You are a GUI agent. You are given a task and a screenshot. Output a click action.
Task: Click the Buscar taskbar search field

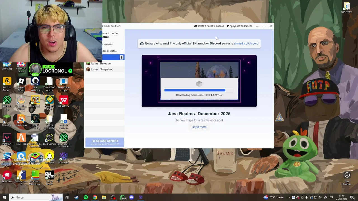pyautogui.click(x=36, y=197)
